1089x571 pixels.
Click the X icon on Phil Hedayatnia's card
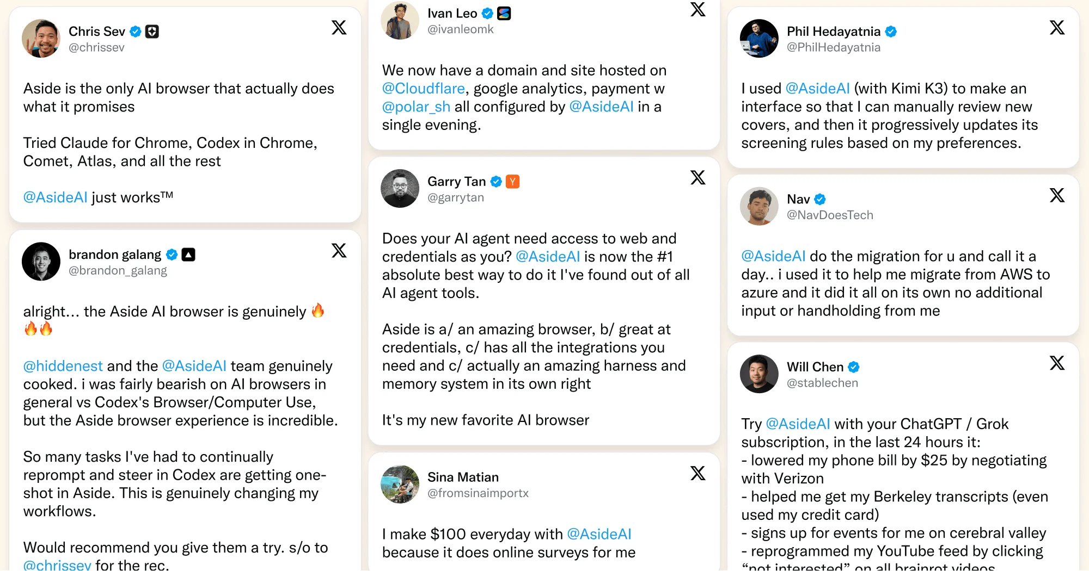click(1057, 27)
